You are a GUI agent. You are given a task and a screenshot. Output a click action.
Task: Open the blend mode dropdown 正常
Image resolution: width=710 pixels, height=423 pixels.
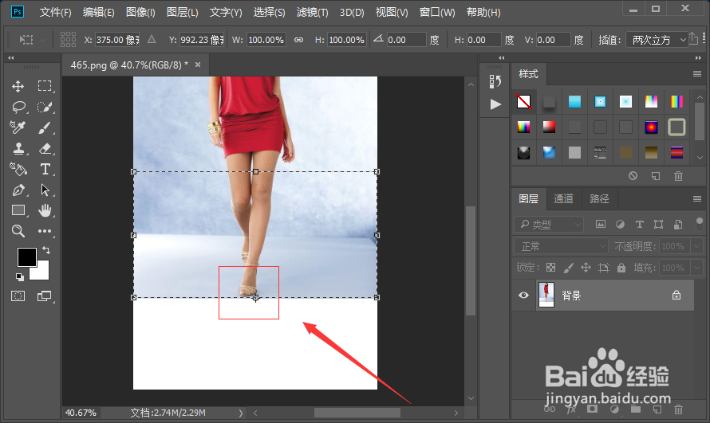(560, 246)
